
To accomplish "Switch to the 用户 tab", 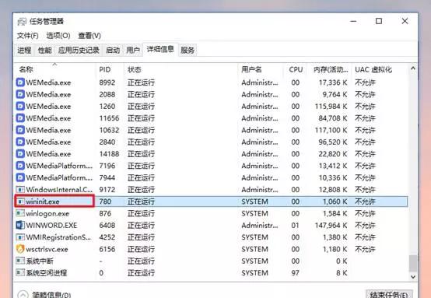I will (133, 50).
